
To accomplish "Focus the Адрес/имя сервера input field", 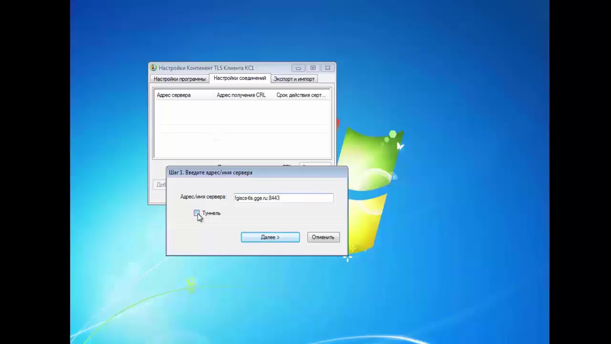I will click(x=284, y=198).
